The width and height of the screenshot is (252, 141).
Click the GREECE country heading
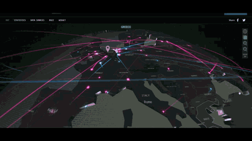126,27
